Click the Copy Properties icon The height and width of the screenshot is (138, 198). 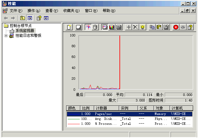(152, 27)
